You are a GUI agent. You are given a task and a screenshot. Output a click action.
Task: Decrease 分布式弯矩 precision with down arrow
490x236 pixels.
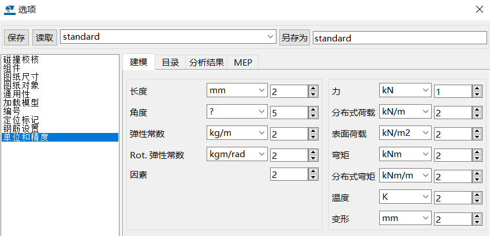[477, 180]
